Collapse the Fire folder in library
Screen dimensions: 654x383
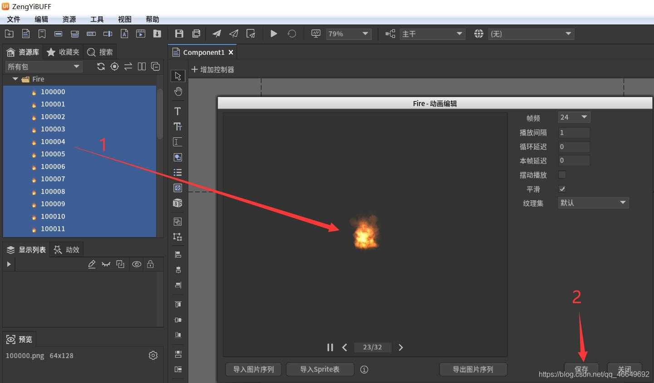(15, 79)
